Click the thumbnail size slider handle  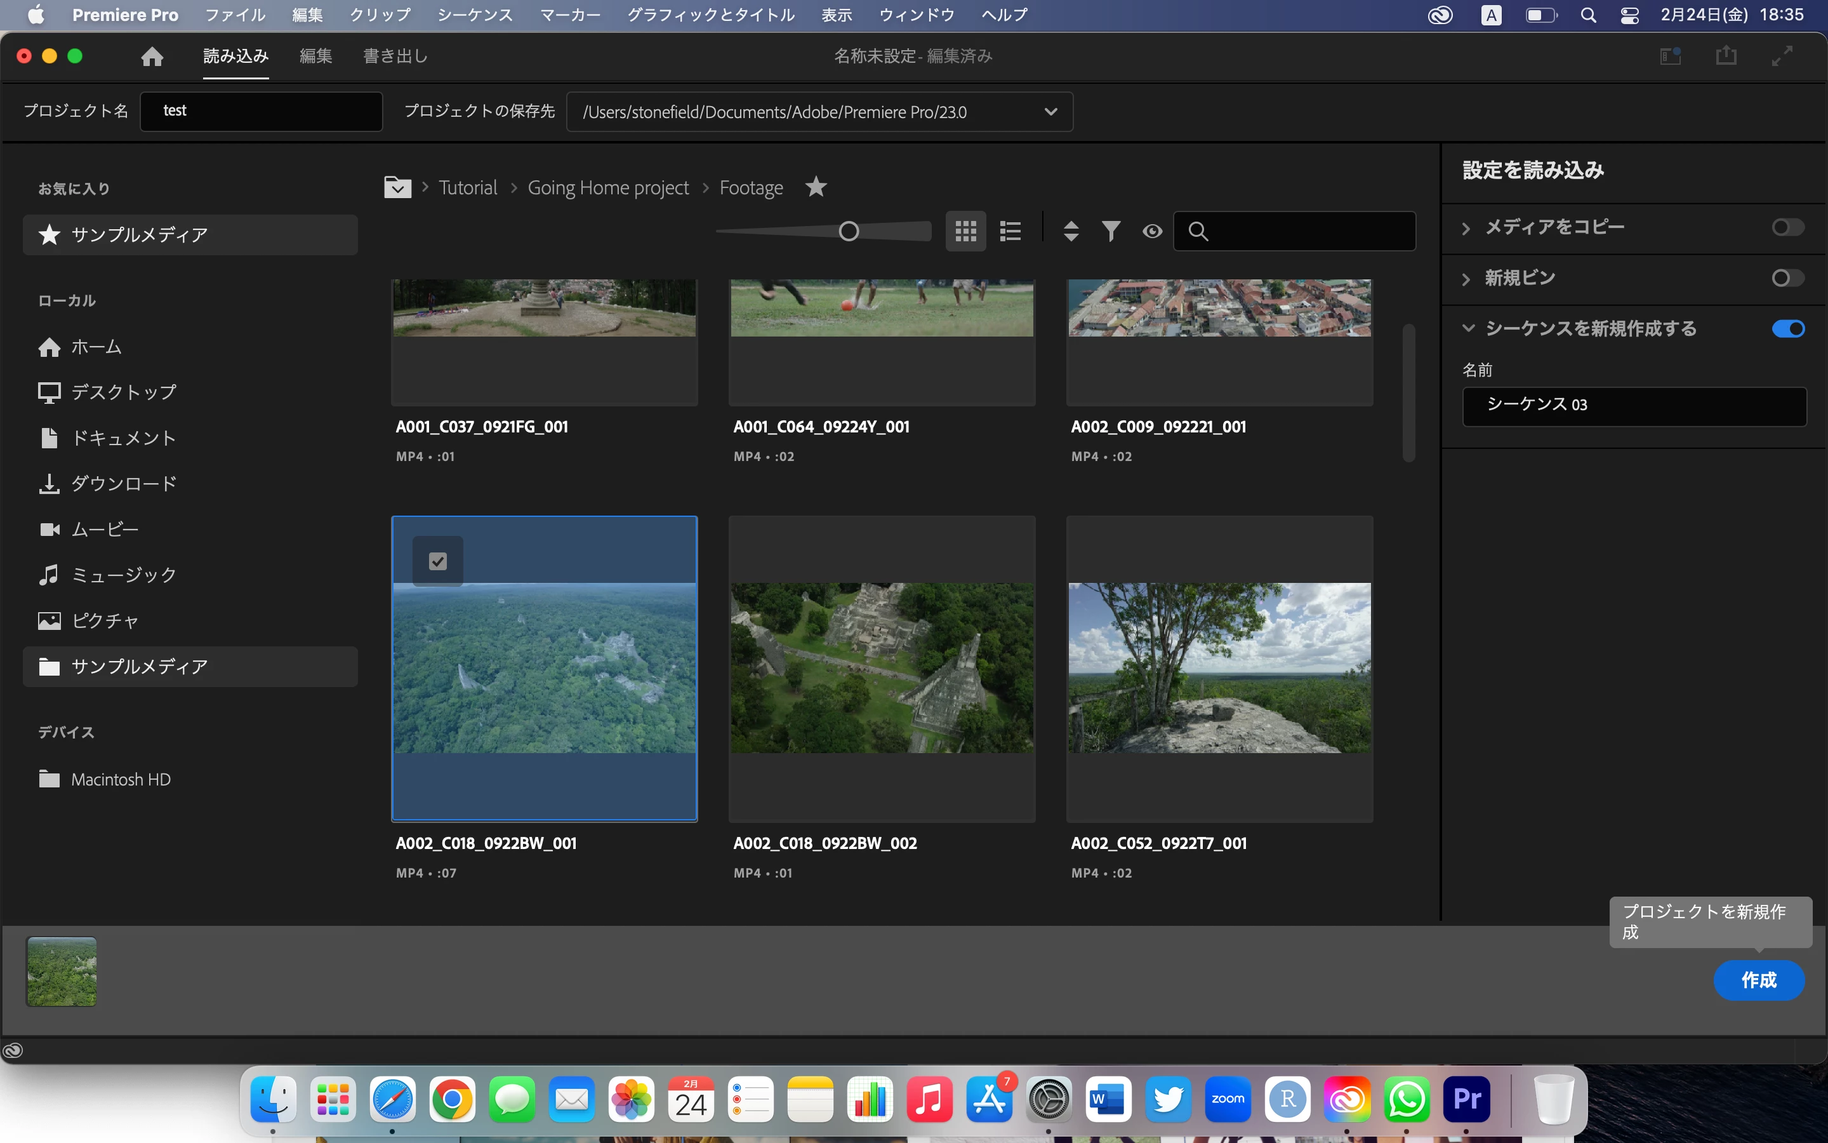click(x=848, y=231)
